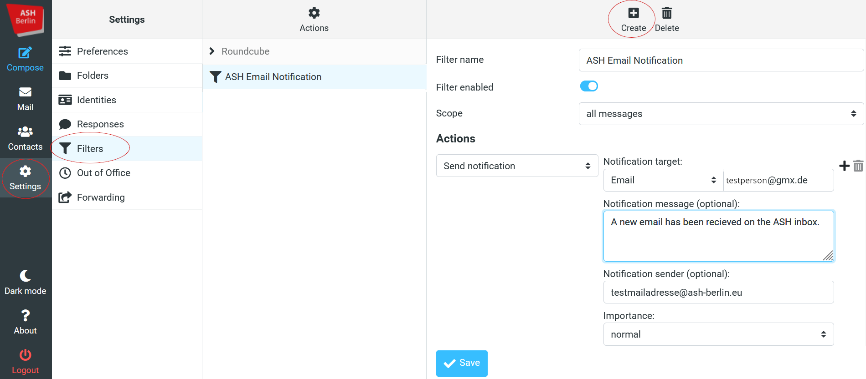The image size is (866, 379).
Task: Open Out of Office settings
Action: click(x=127, y=173)
